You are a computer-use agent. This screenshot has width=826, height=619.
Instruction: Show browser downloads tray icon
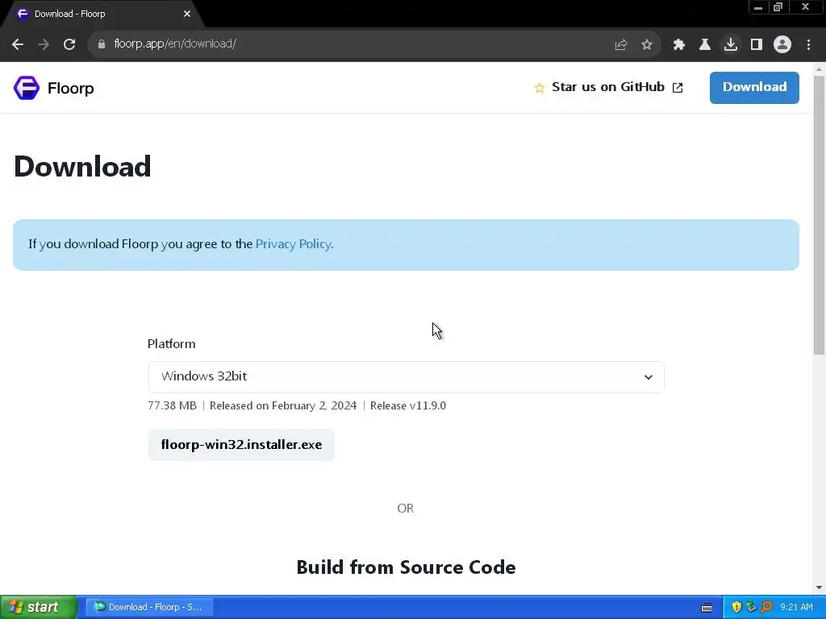point(731,45)
